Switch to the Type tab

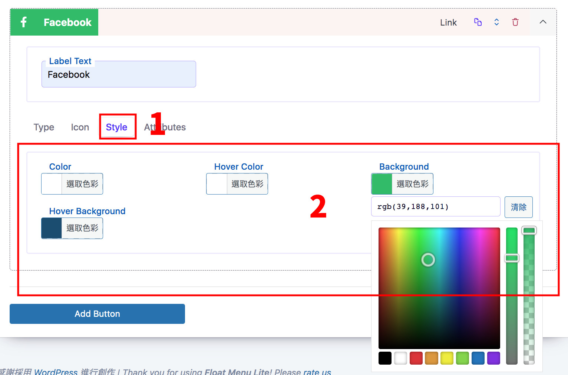tap(44, 127)
